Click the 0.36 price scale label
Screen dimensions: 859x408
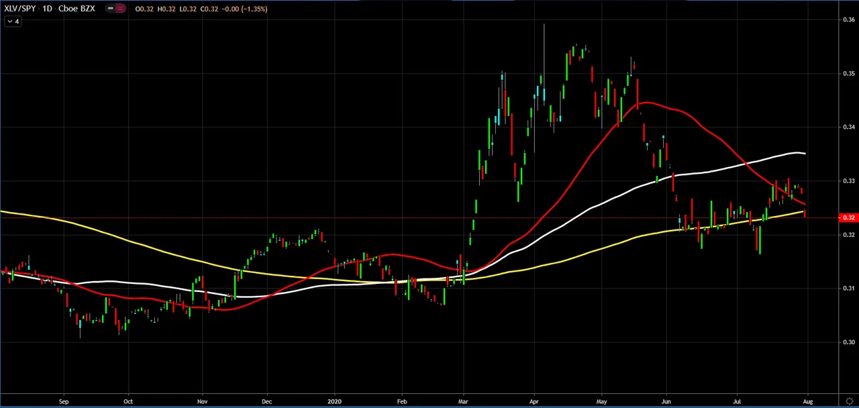[848, 19]
